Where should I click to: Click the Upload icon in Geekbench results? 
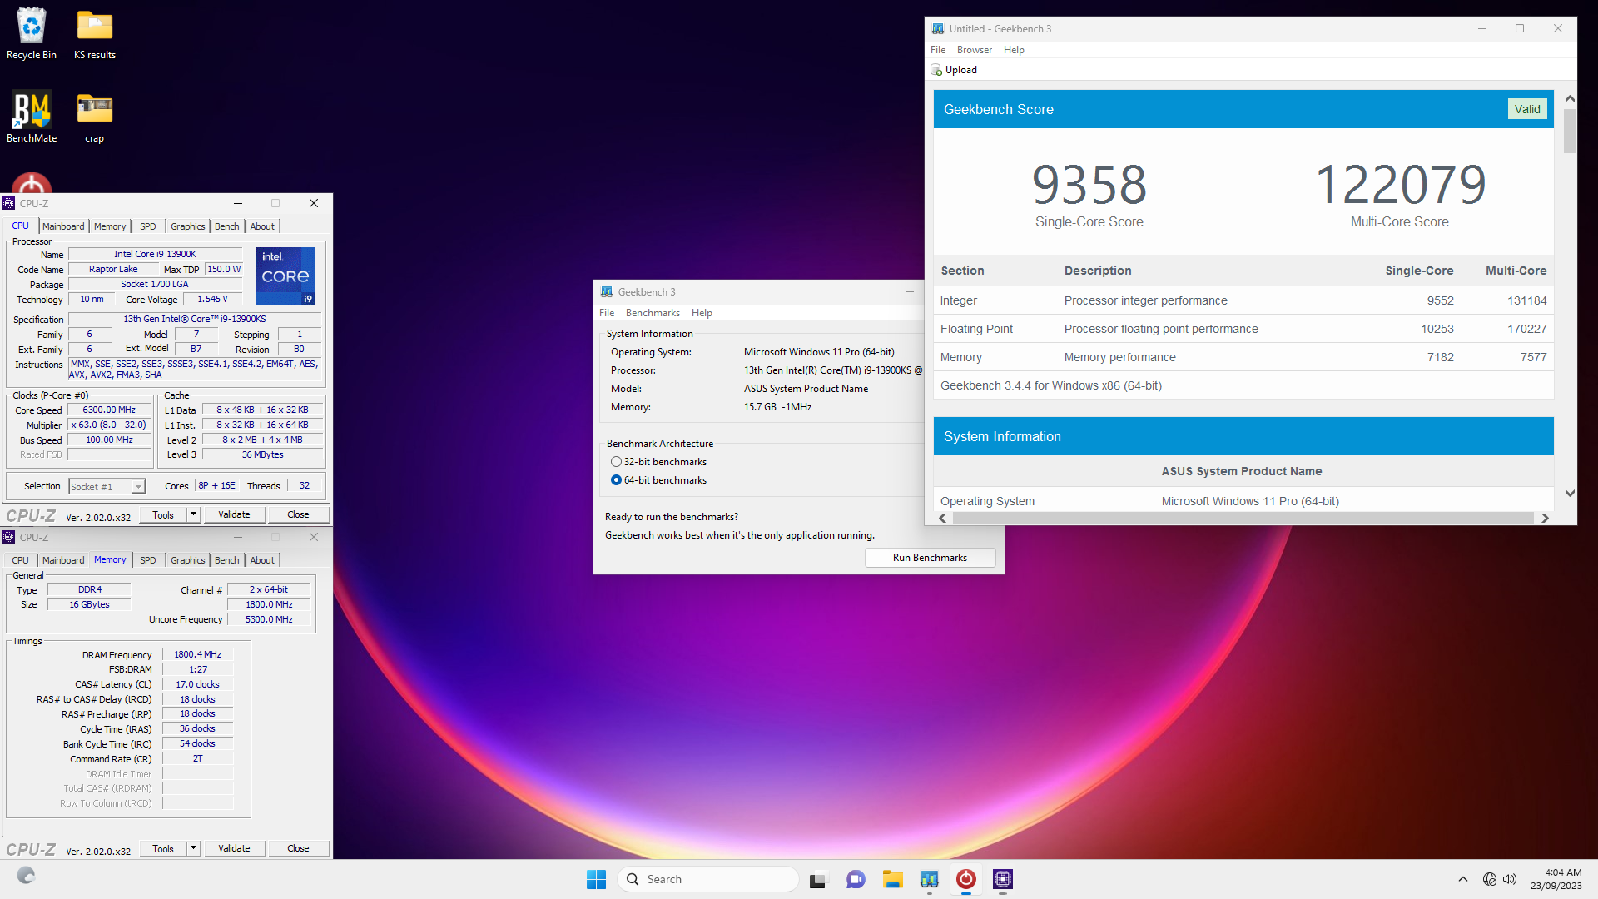(937, 70)
